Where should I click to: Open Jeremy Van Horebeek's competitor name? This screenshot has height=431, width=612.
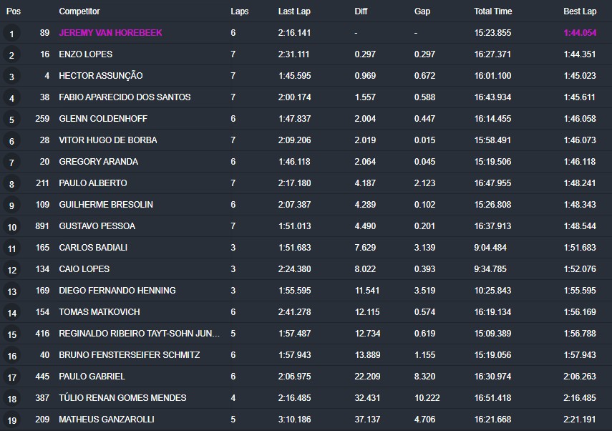pos(110,33)
